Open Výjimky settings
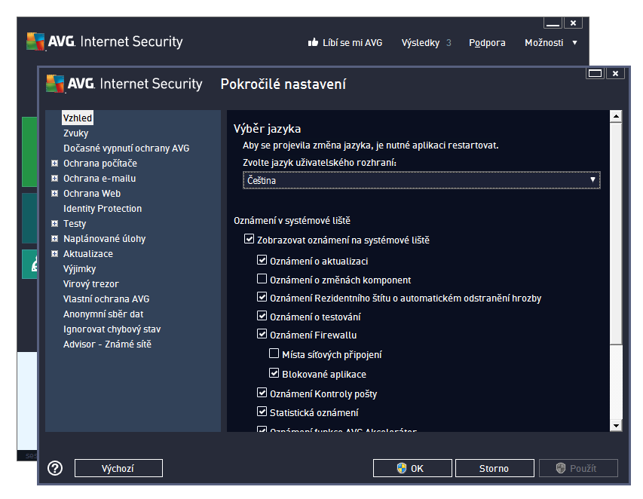This screenshot has width=643, height=499. (80, 269)
